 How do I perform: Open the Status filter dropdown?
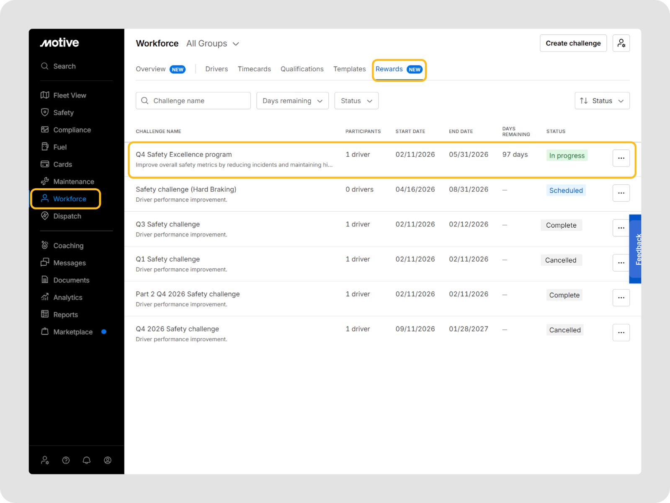point(356,101)
